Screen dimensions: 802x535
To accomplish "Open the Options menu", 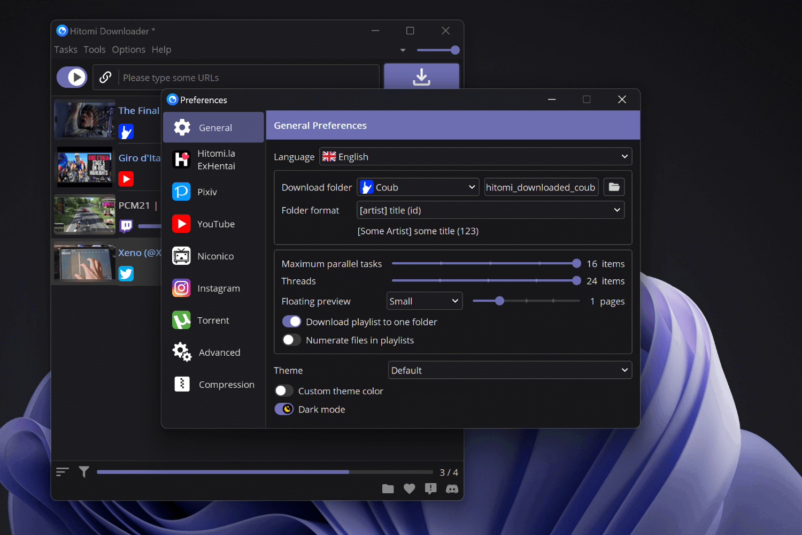I will (129, 50).
